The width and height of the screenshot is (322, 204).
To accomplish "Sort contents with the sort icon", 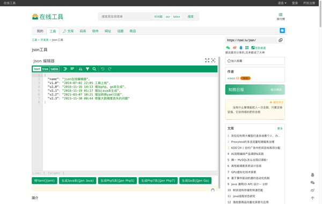I will pyautogui.click(x=80, y=69).
